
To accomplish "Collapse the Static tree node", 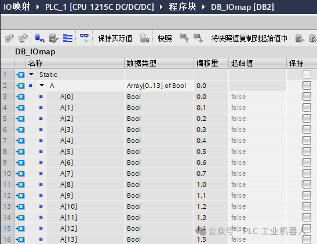I will point(31,74).
